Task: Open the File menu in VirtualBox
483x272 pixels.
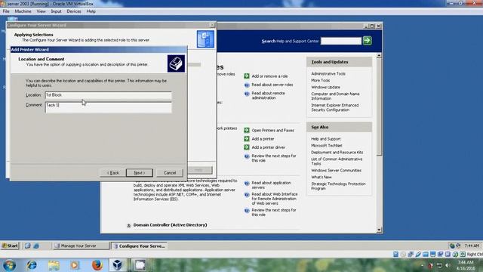Action: [6, 11]
